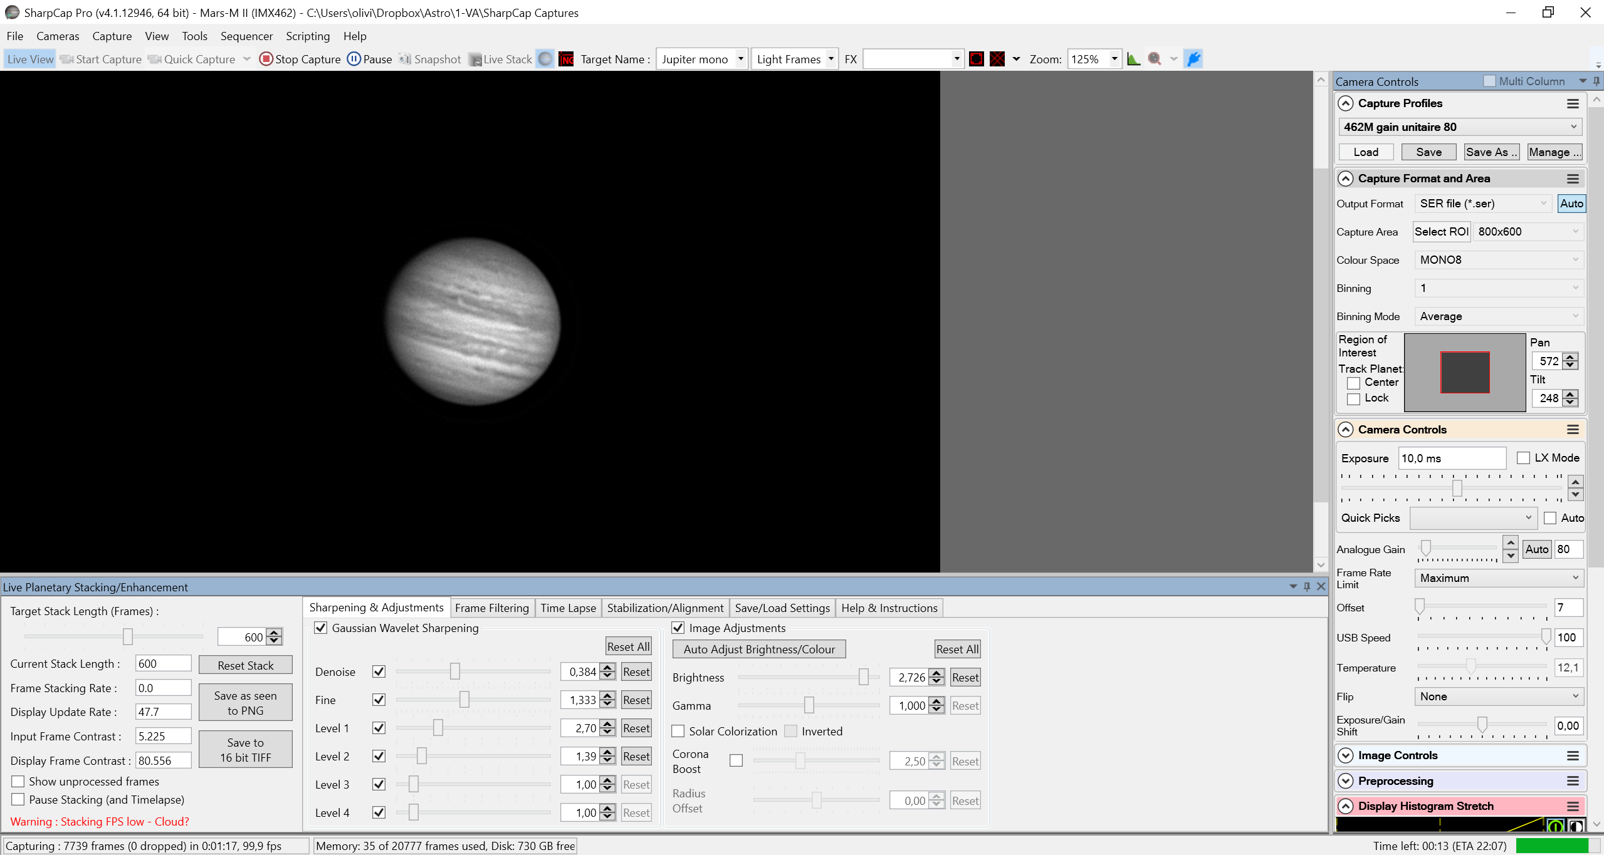The image size is (1604, 855).
Task: Enable LX Mode checkbox
Action: coord(1523,458)
